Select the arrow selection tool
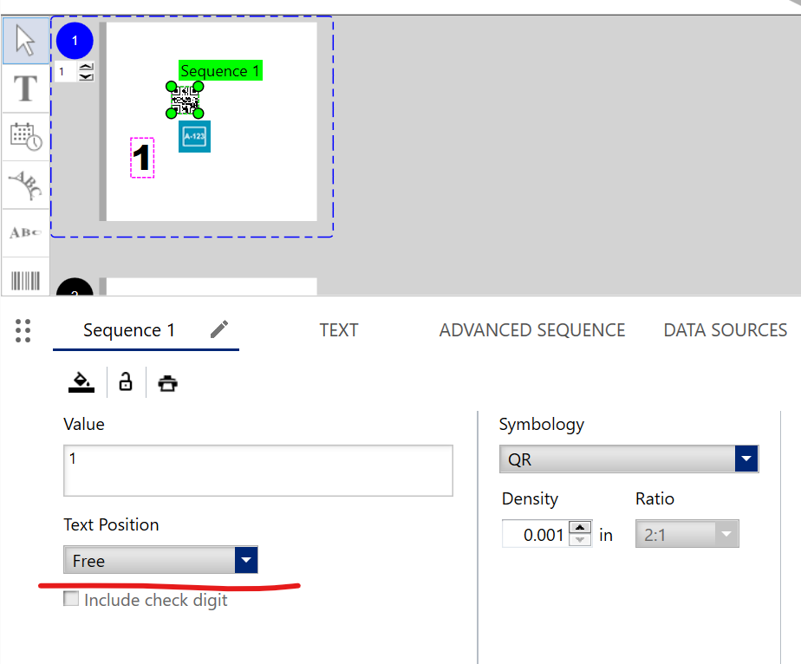The height and width of the screenshot is (664, 801). click(x=26, y=40)
